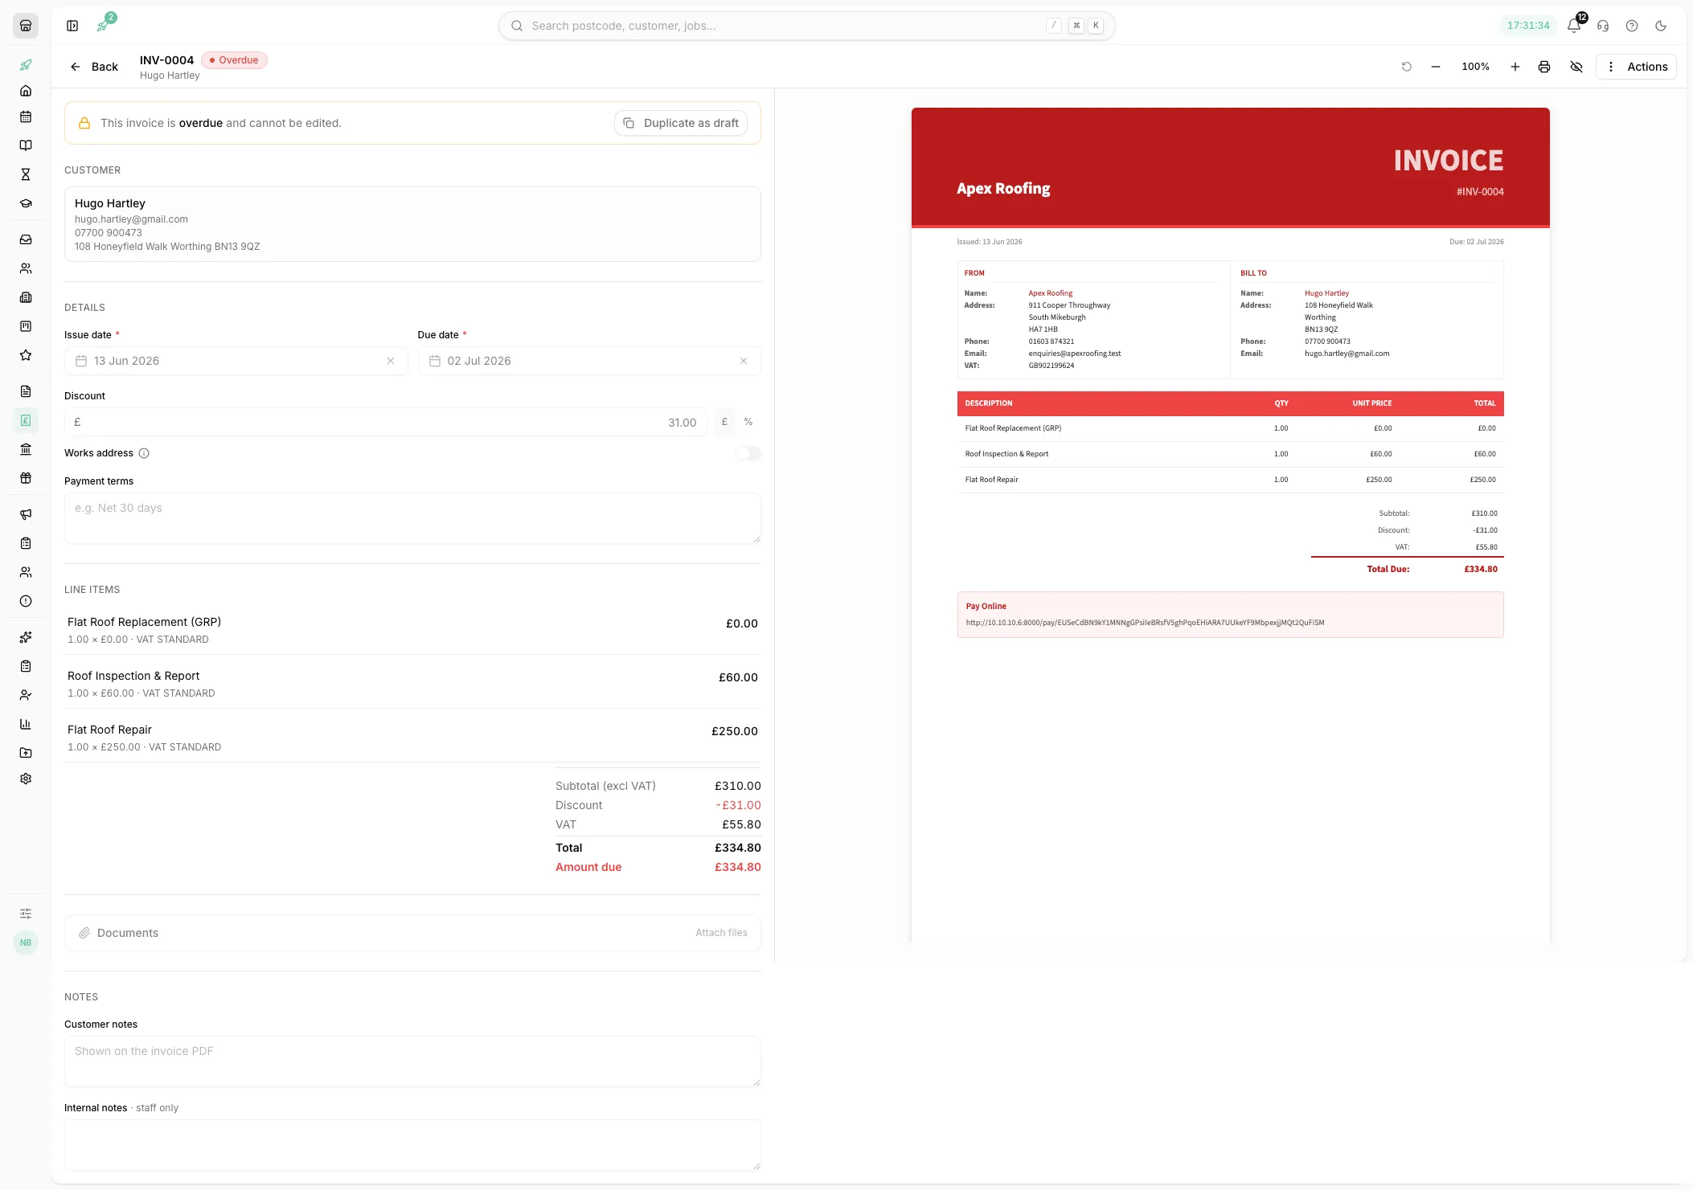Viewport: 1693px width, 1190px height.
Task: Select the Flat Roof Repair line item
Action: click(x=412, y=738)
